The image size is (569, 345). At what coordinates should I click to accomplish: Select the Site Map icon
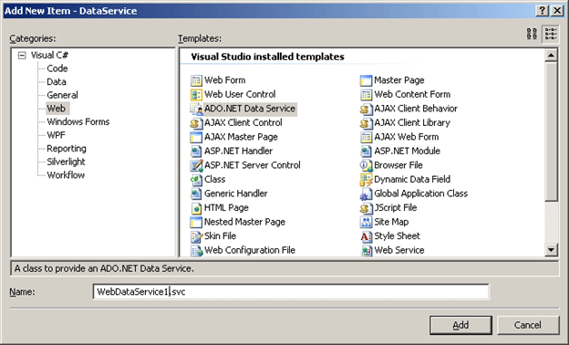click(x=366, y=222)
